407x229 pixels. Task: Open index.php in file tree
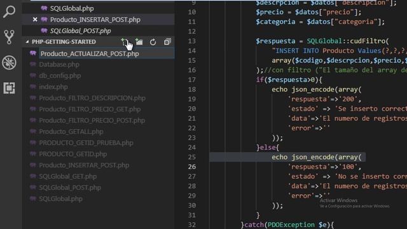click(x=53, y=87)
